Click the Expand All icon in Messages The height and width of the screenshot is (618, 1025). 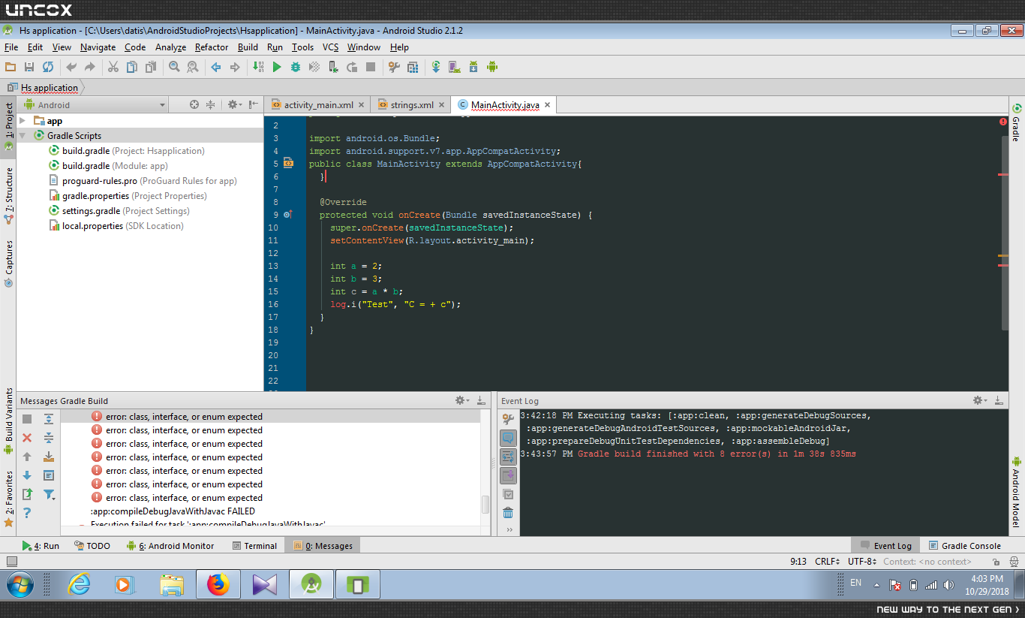(49, 418)
